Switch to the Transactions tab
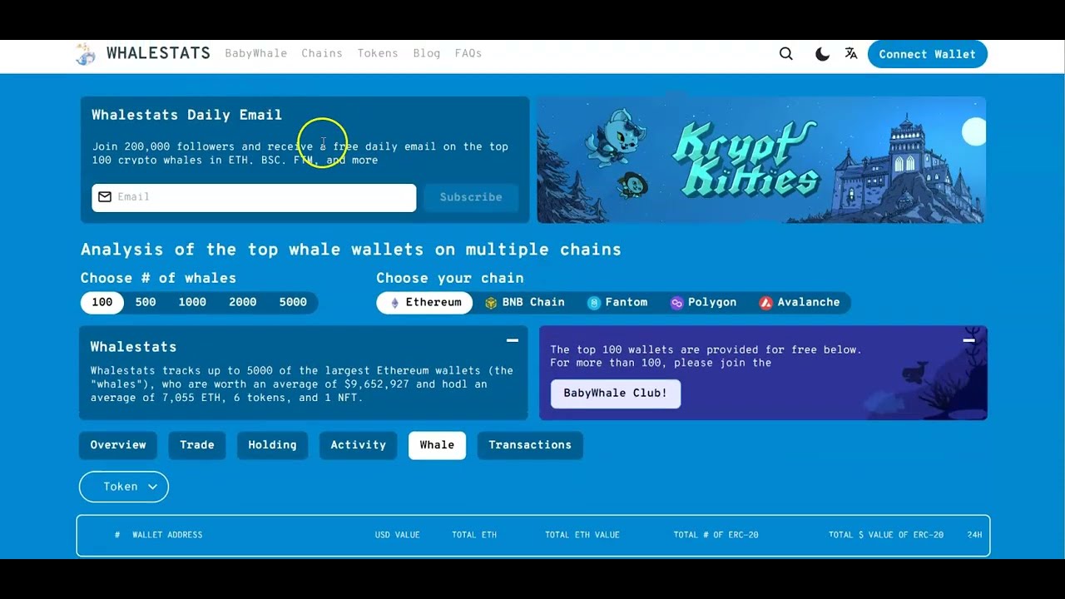The width and height of the screenshot is (1065, 599). (530, 445)
